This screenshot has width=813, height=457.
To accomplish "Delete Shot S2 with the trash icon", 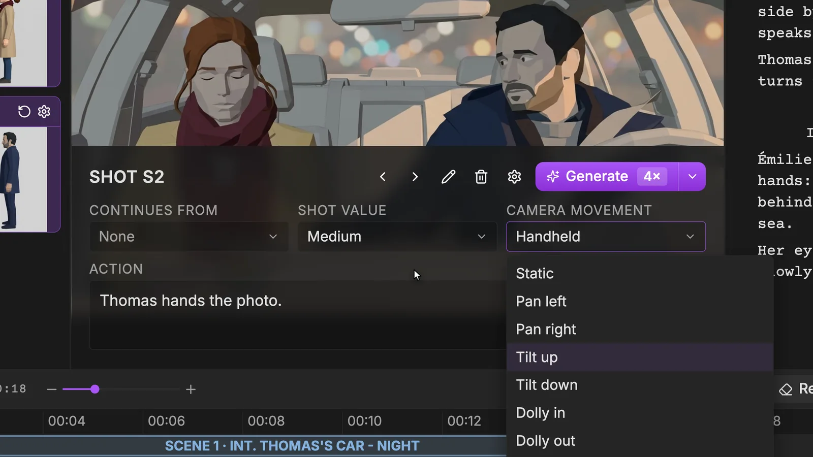I will pos(481,177).
